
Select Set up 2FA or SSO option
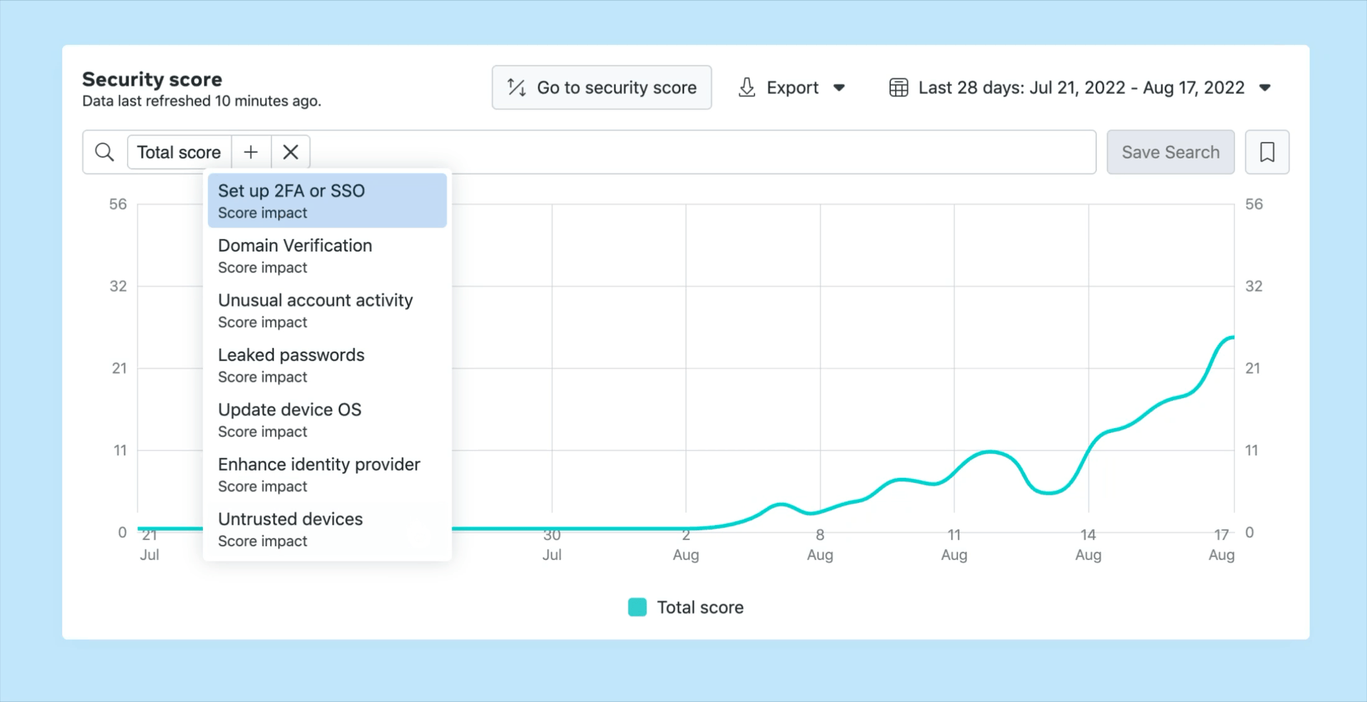tap(327, 200)
